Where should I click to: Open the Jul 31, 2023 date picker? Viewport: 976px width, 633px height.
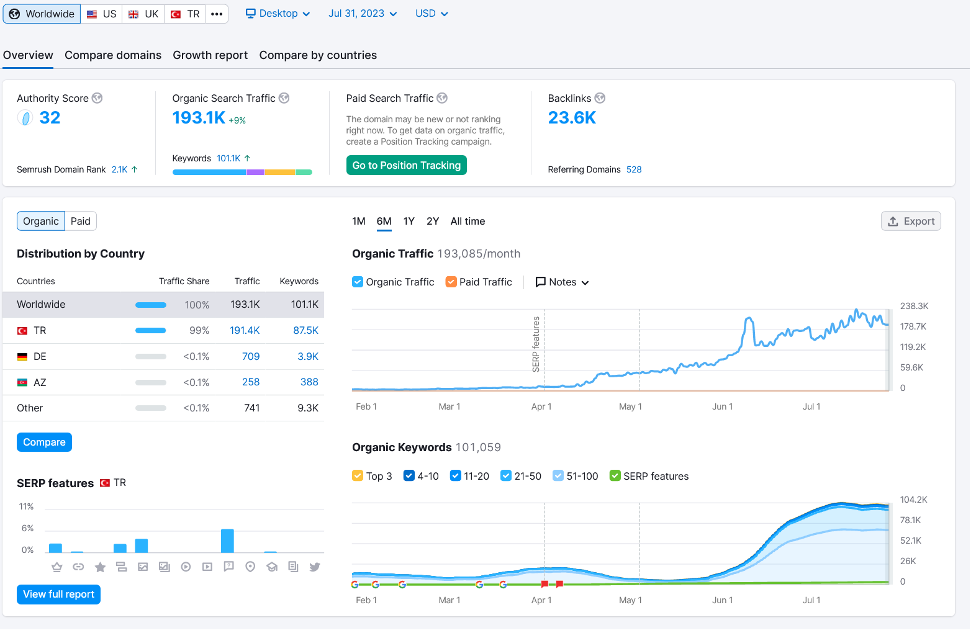(x=363, y=14)
